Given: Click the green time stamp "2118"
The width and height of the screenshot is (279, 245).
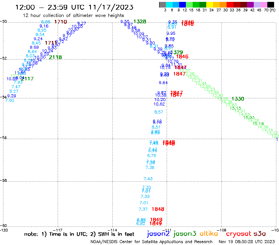Looking at the screenshot, I should (55, 57).
